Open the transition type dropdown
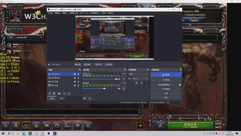This screenshot has width=241, height=136. click(x=138, y=74)
